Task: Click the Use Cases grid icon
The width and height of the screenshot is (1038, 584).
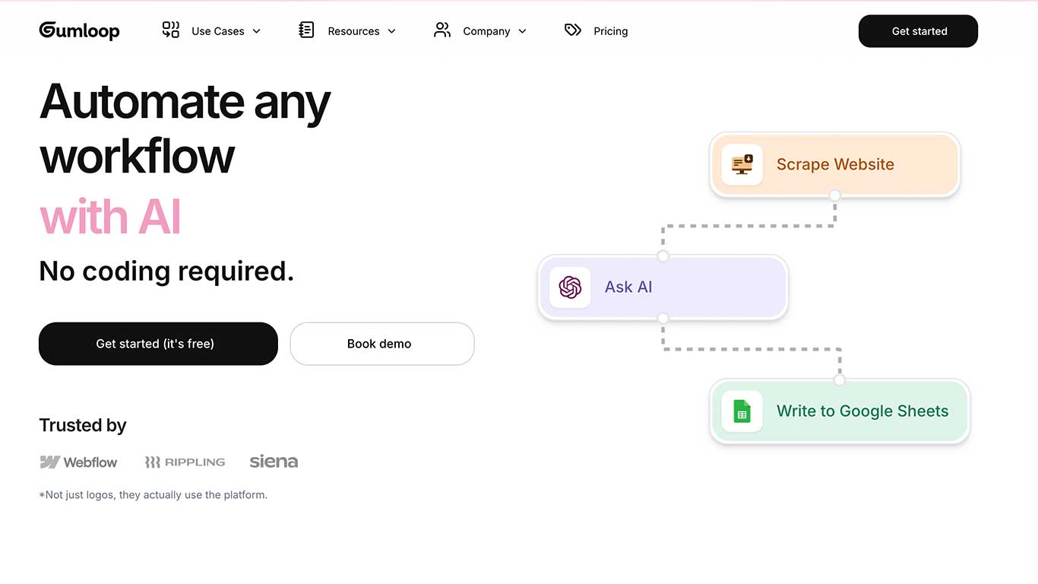Action: tap(171, 30)
